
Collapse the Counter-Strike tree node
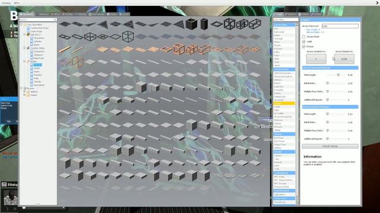pos(24,48)
